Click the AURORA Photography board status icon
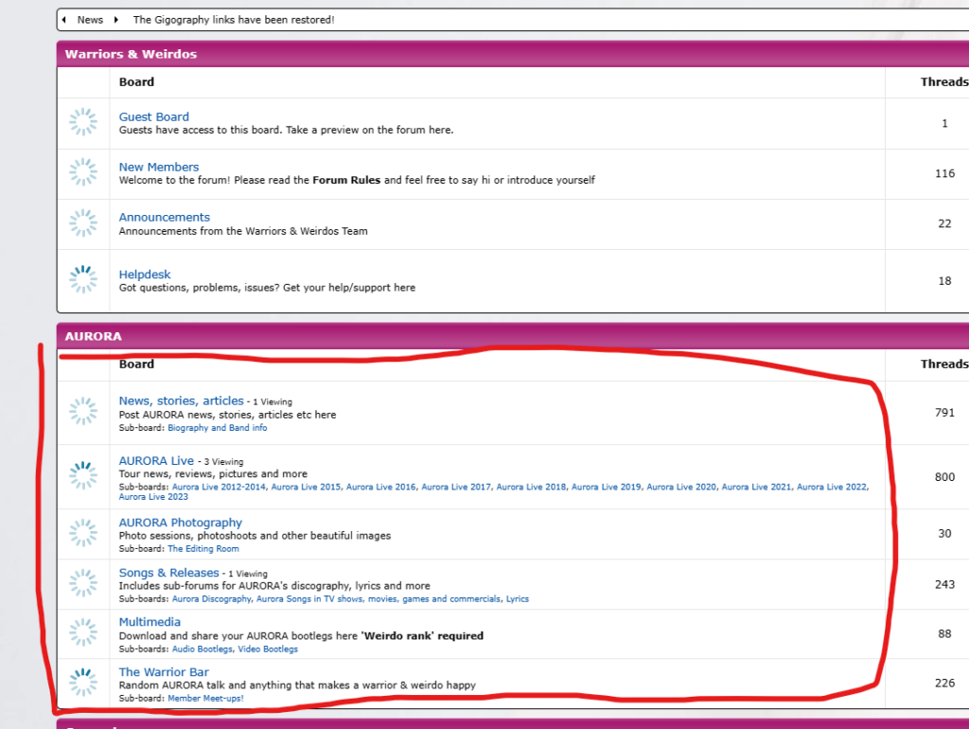Screen dimensions: 969x729 point(83,533)
